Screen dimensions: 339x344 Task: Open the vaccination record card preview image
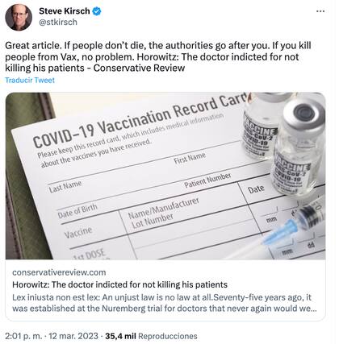(x=165, y=176)
